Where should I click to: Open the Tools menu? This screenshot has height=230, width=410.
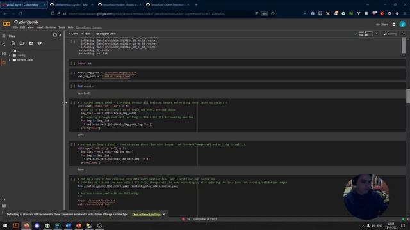point(61,27)
